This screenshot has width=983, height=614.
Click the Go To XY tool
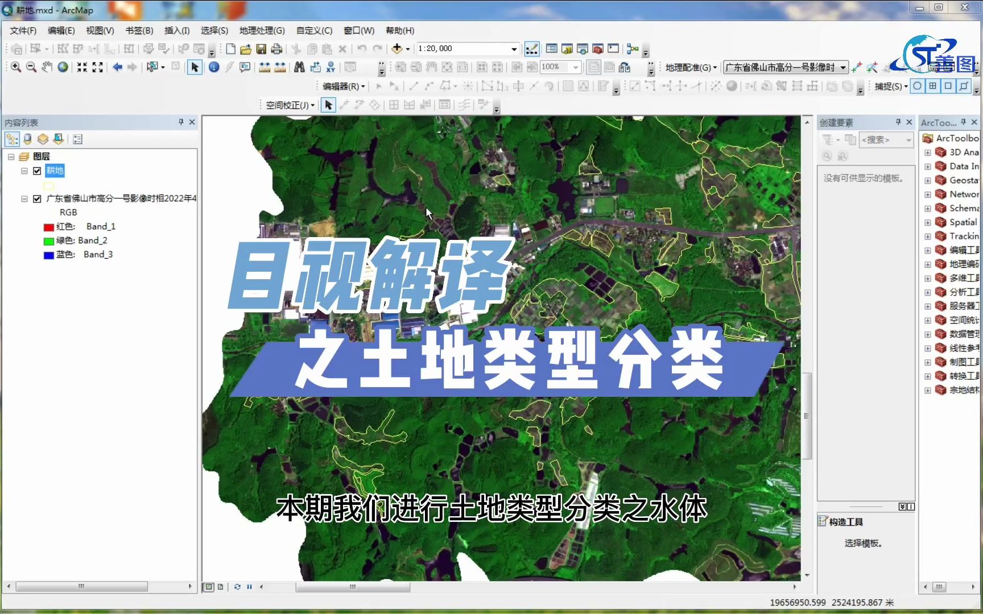coord(331,67)
